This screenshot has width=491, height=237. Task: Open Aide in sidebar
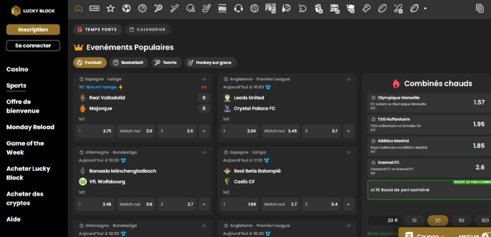coord(13,219)
